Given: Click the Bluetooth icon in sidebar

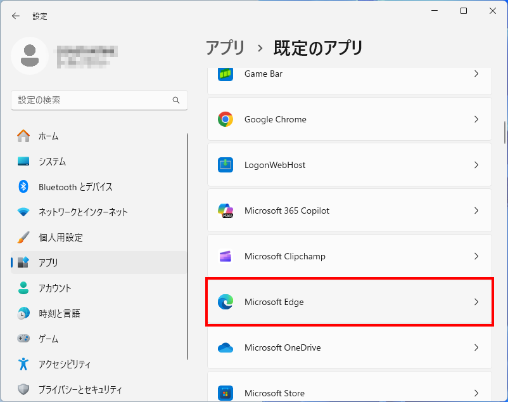Looking at the screenshot, I should tap(23, 186).
